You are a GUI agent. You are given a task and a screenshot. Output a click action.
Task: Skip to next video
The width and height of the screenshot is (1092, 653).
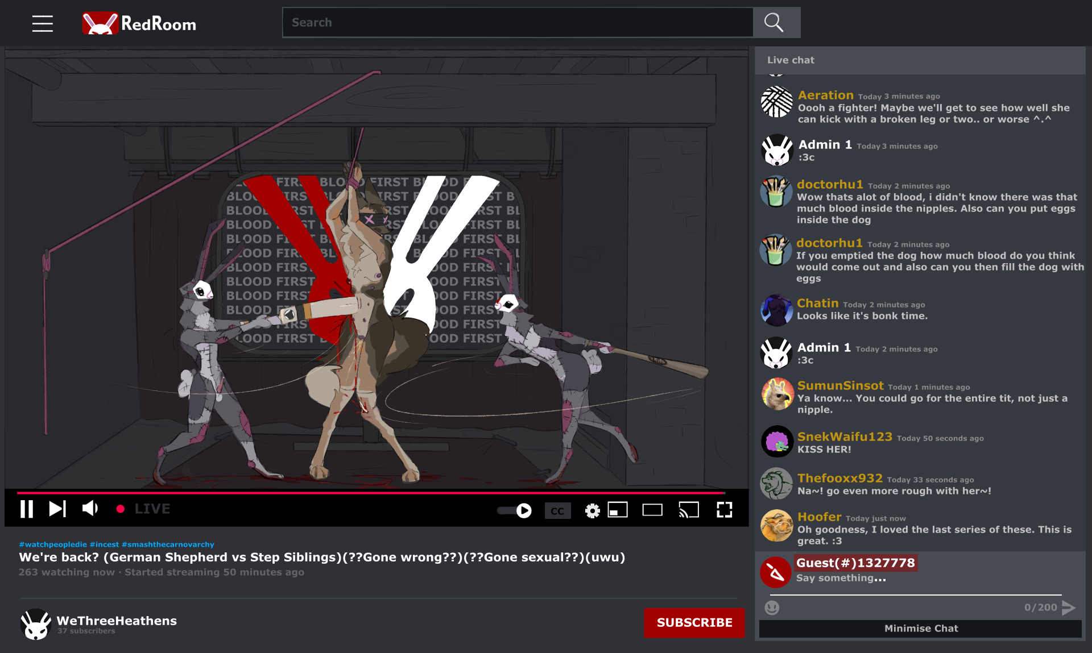click(57, 509)
